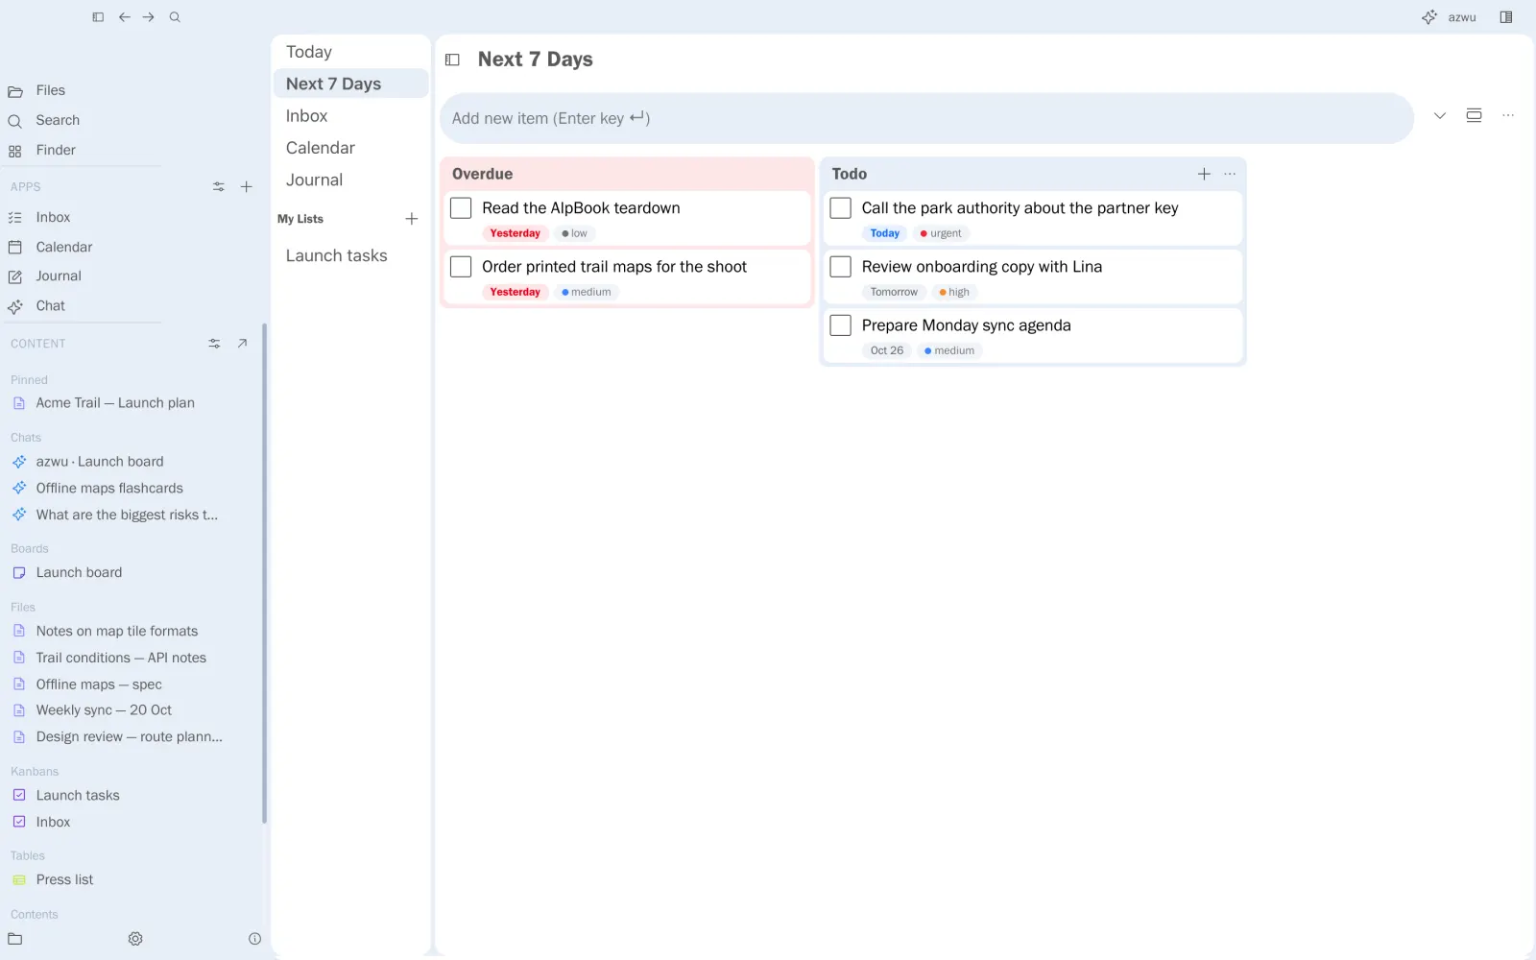Viewport: 1536px width, 960px height.
Task: Go back using the left arrow
Action: pyautogui.click(x=125, y=17)
